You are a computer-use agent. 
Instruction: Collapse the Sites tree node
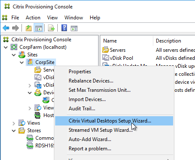click(14, 55)
